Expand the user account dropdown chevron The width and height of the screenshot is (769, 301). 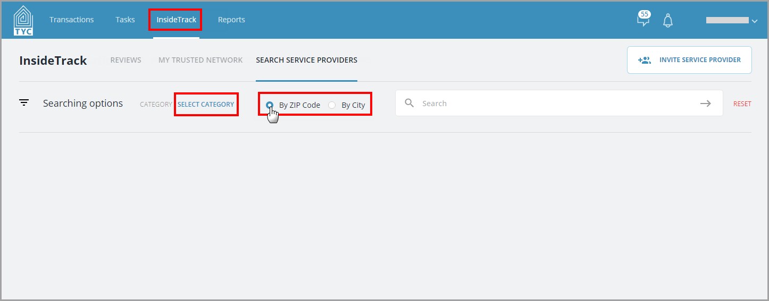[x=755, y=21]
